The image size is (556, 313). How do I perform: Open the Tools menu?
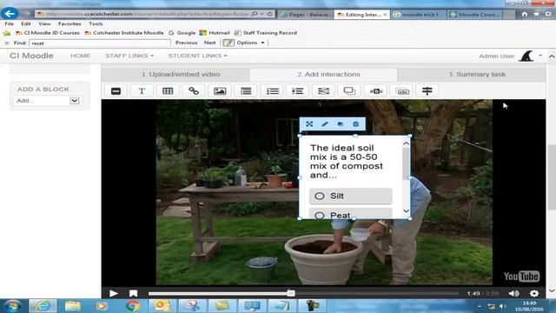click(x=96, y=23)
